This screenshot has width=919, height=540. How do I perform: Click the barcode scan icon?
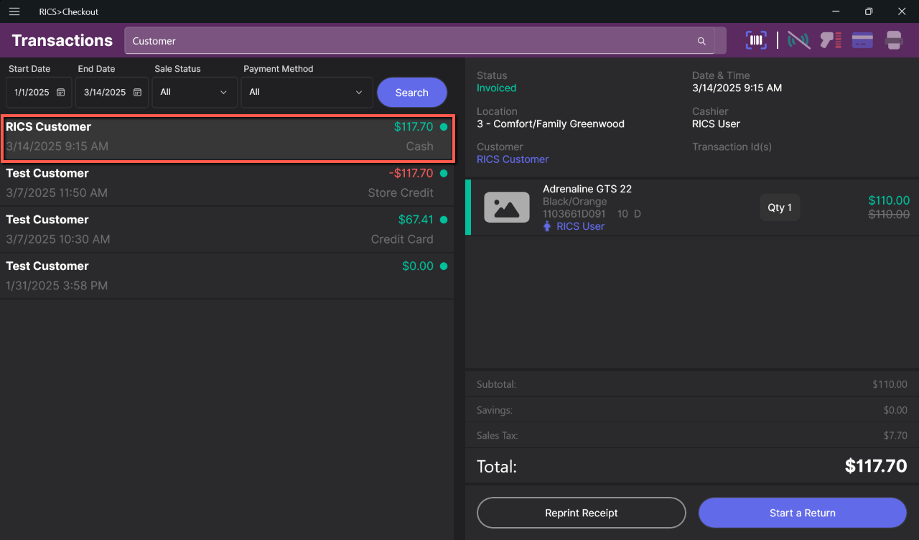coord(756,40)
